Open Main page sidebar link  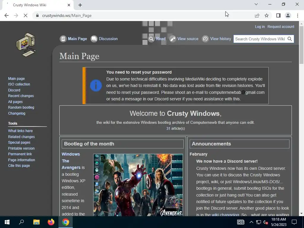tap(16, 78)
